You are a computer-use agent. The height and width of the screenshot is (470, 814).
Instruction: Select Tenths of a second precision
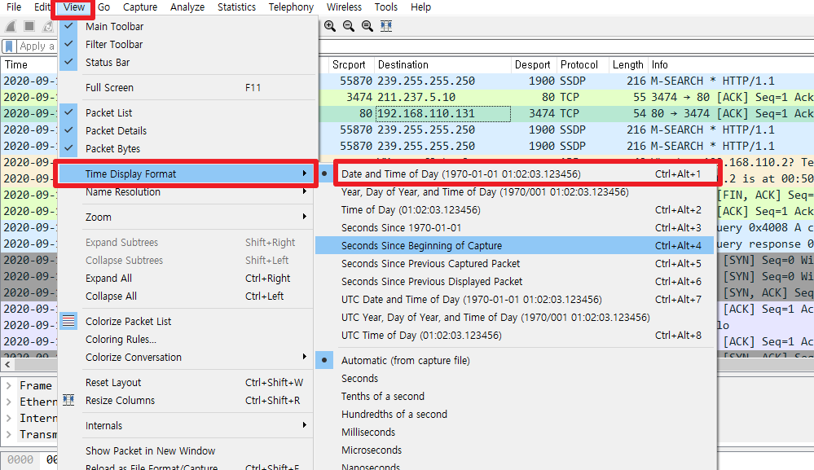coord(515,397)
